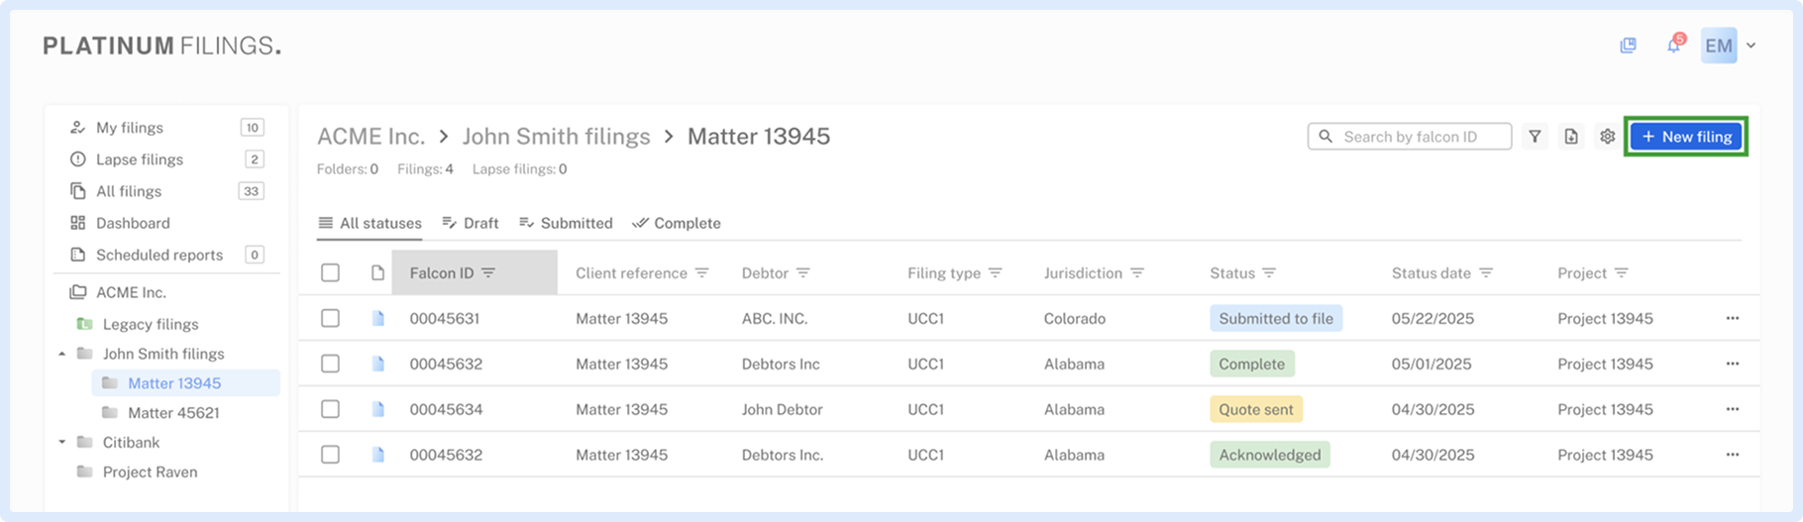The image size is (1803, 522).
Task: Click the Complete status badge in table
Action: click(1251, 364)
